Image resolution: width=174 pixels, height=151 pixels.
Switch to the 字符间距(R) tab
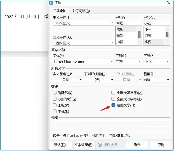point(81,11)
